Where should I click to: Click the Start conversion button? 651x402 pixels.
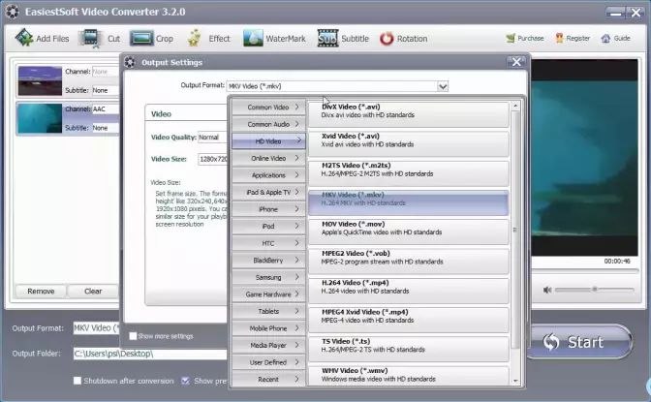[x=579, y=342]
